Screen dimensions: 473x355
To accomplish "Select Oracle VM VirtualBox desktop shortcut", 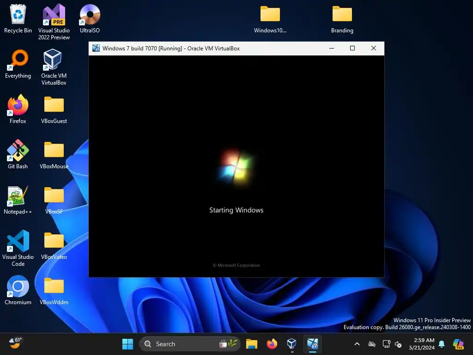I will coord(54,67).
